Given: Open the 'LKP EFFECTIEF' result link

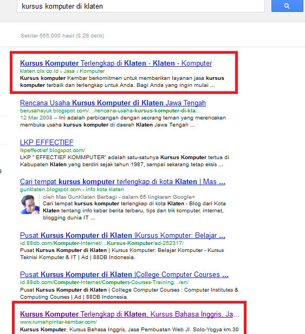Looking at the screenshot, I should pos(47,142).
